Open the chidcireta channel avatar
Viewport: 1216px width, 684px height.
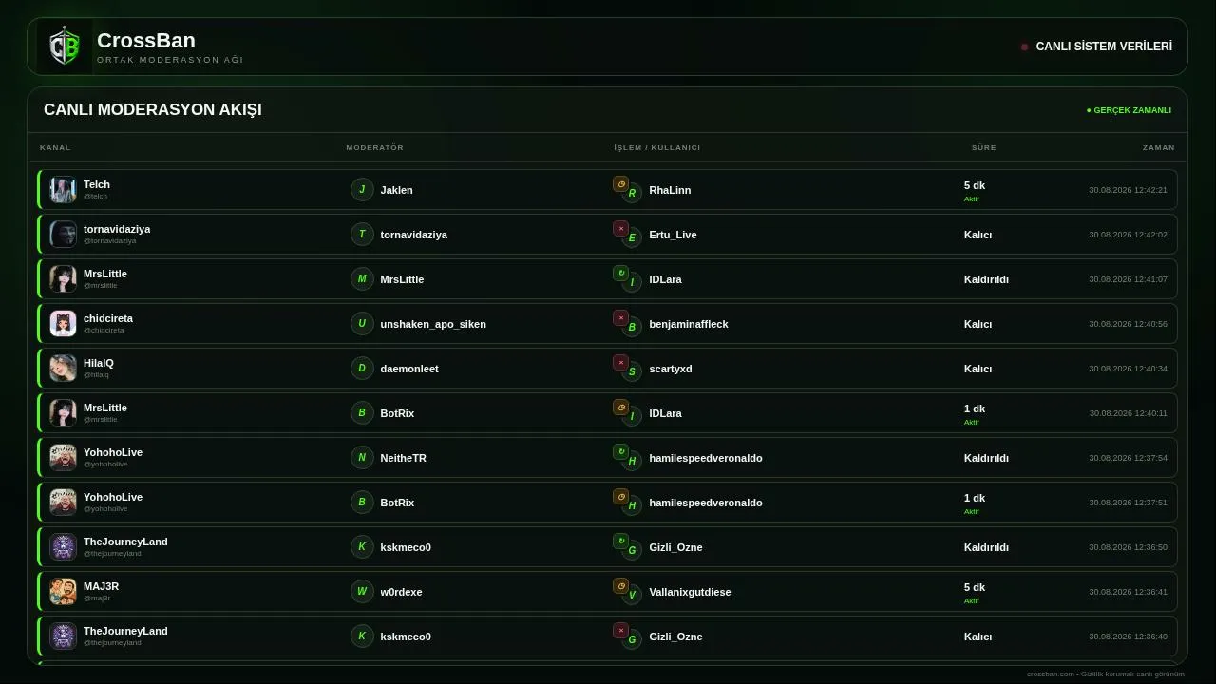point(63,324)
